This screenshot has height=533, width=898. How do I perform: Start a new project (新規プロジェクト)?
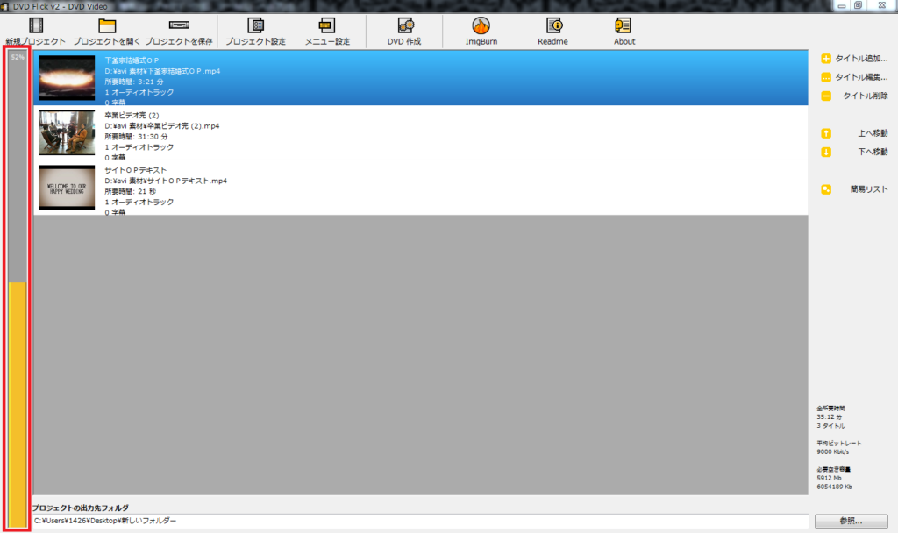35,32
